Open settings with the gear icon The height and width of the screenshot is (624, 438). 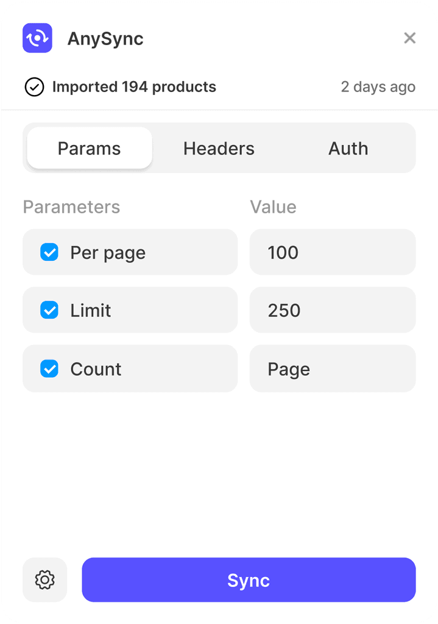coord(44,580)
